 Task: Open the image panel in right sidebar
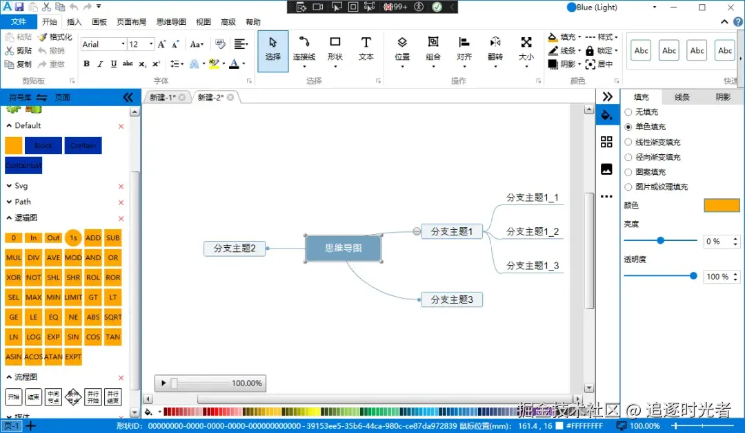[607, 169]
